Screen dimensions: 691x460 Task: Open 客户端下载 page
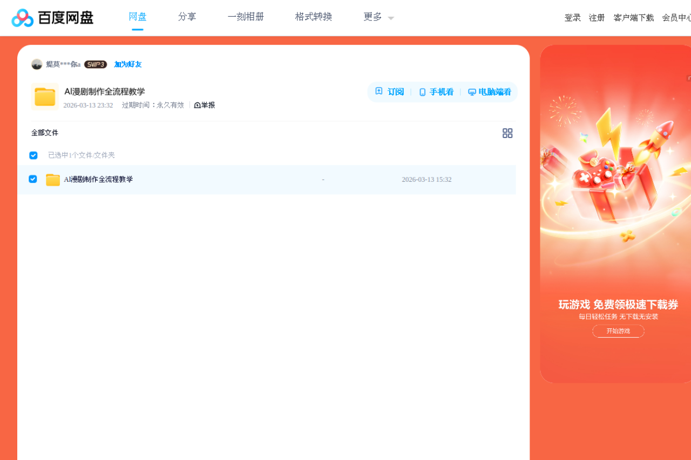(634, 17)
